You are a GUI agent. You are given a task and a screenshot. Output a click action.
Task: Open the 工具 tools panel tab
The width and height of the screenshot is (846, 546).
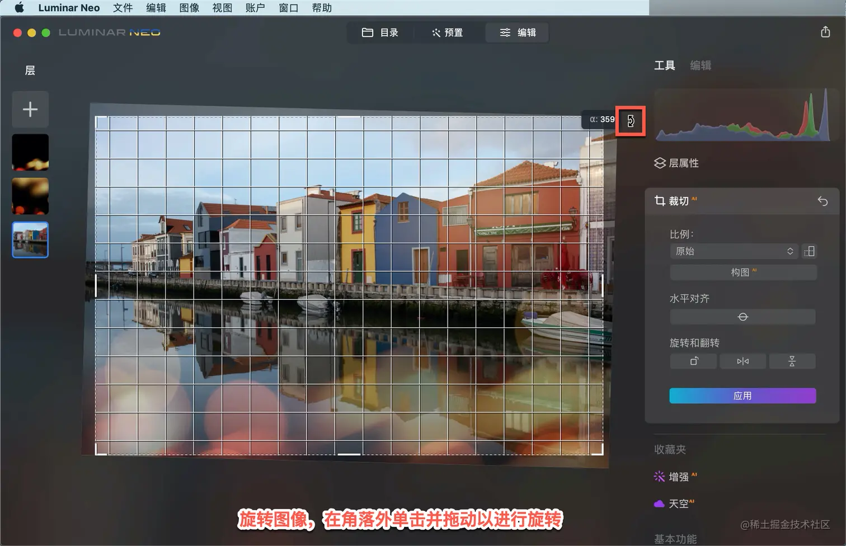665,65
